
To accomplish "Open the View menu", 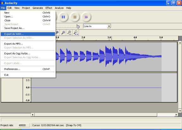I will coord(17,8).
